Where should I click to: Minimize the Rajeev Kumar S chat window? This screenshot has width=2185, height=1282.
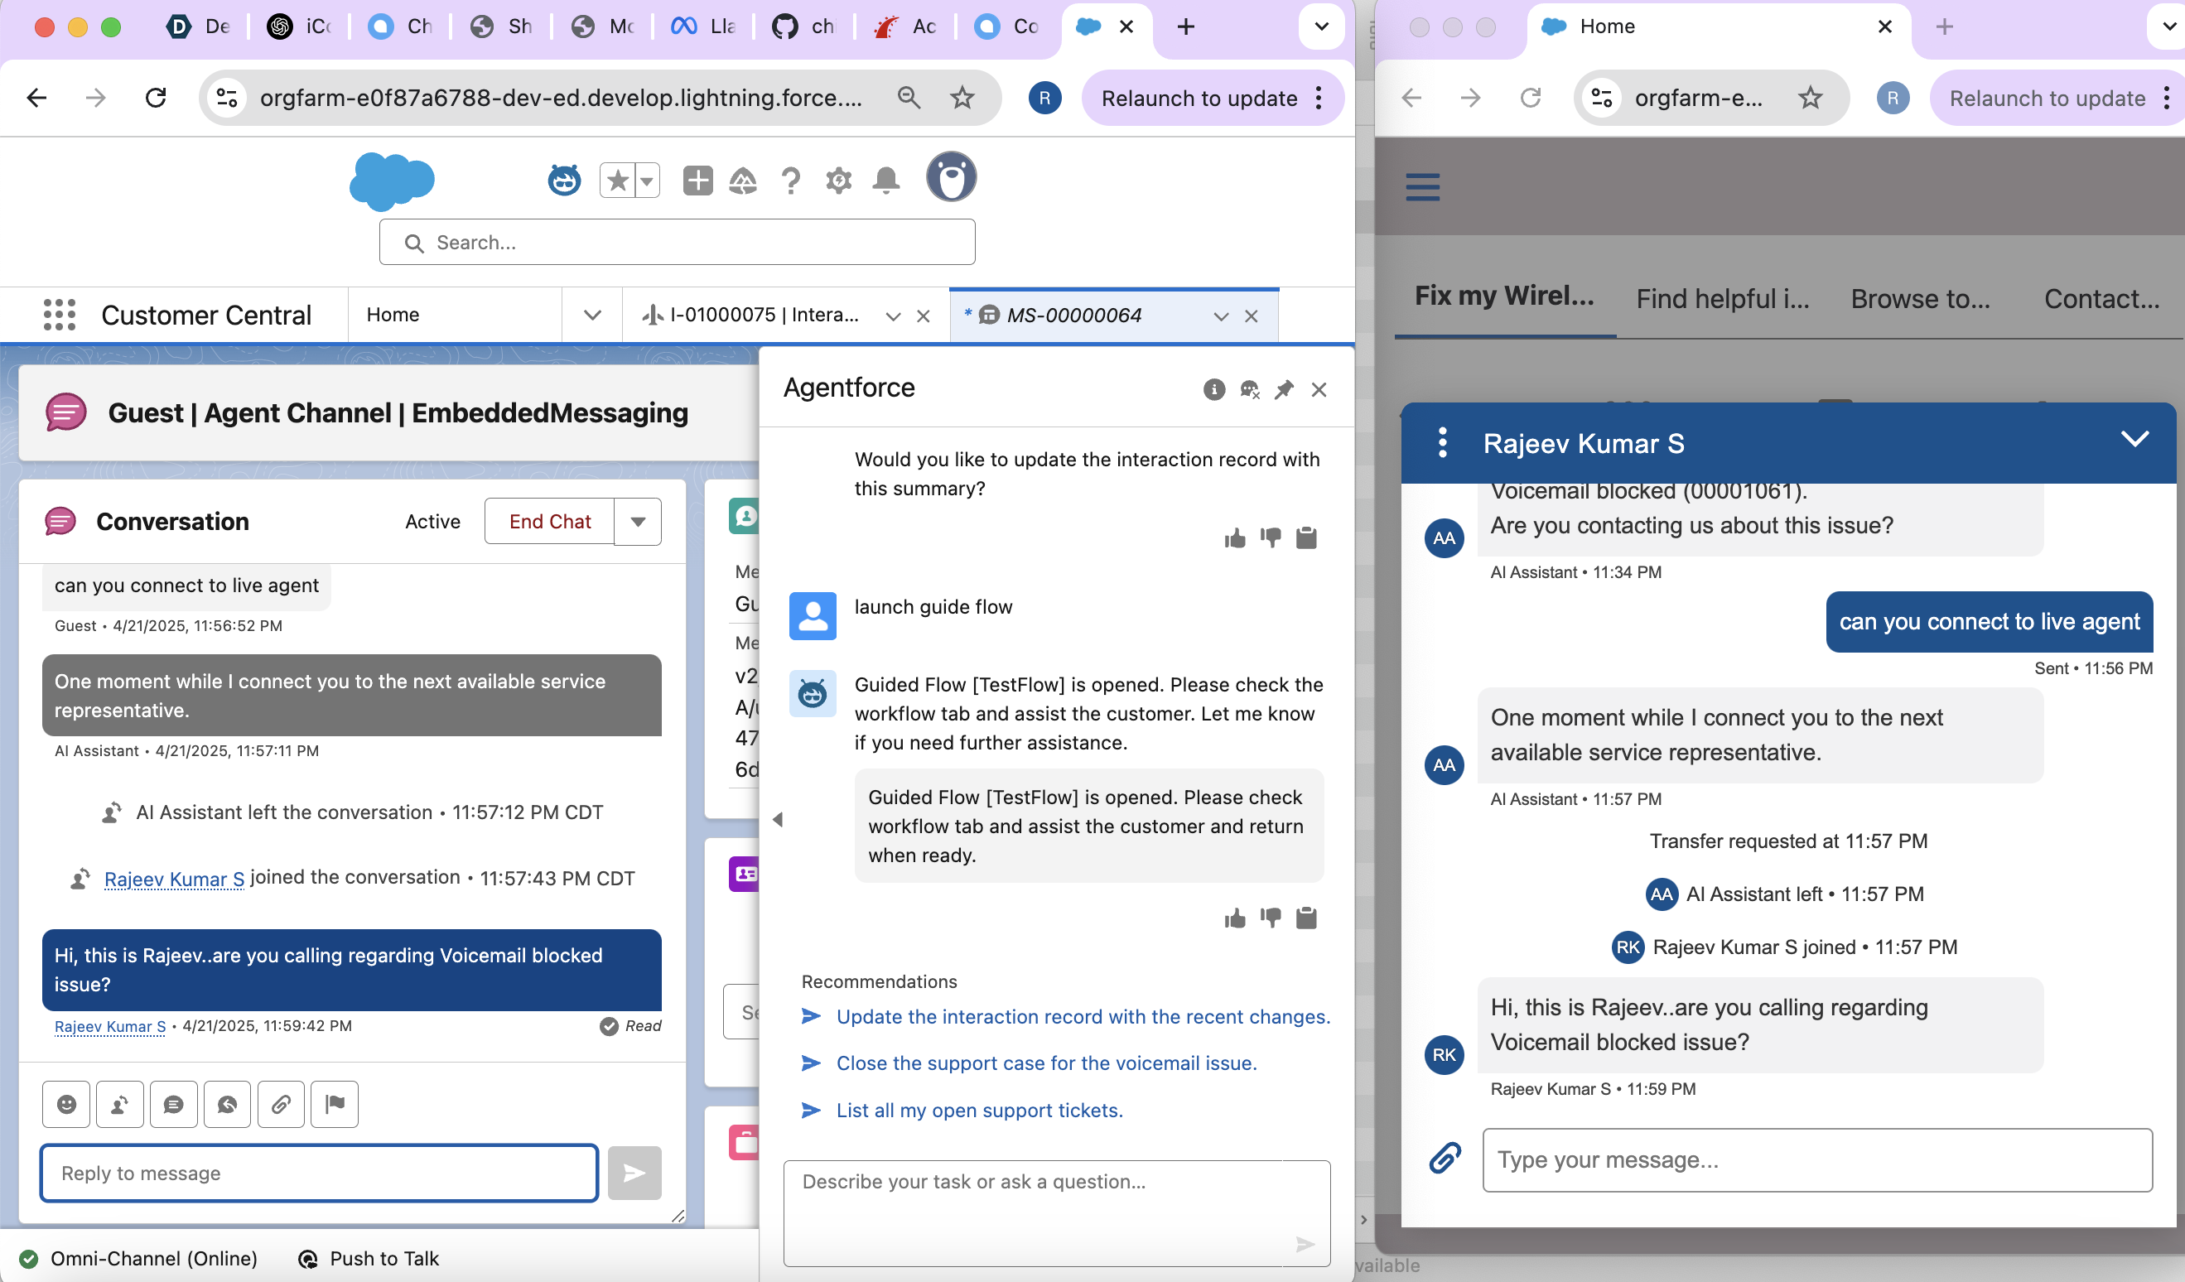pyautogui.click(x=2134, y=439)
